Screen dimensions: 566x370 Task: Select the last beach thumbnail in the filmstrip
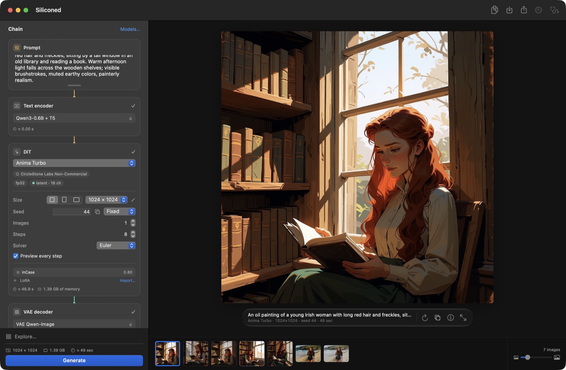[336, 354]
